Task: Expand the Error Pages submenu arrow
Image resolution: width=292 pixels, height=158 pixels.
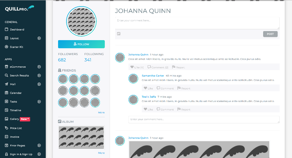Action: point(39,145)
